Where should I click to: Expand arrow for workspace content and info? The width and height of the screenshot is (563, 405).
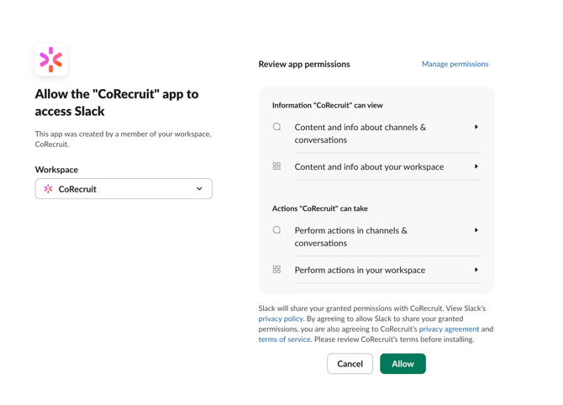(476, 166)
